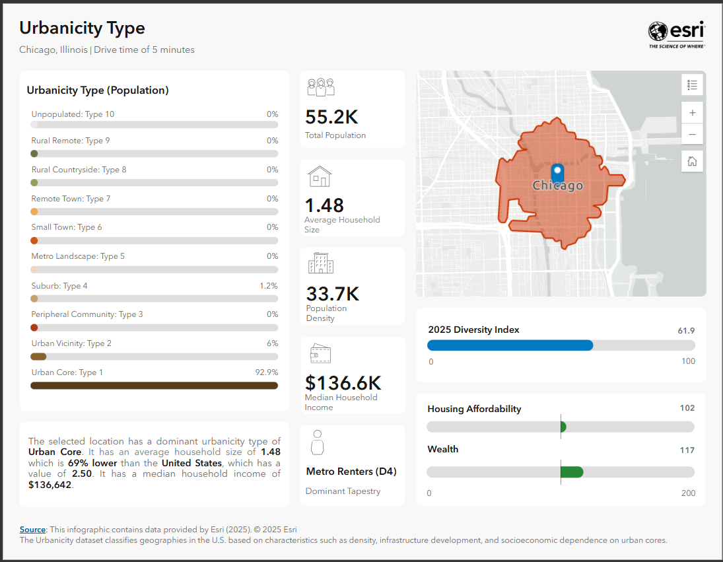Zoom out on the Chicago map

click(x=692, y=134)
